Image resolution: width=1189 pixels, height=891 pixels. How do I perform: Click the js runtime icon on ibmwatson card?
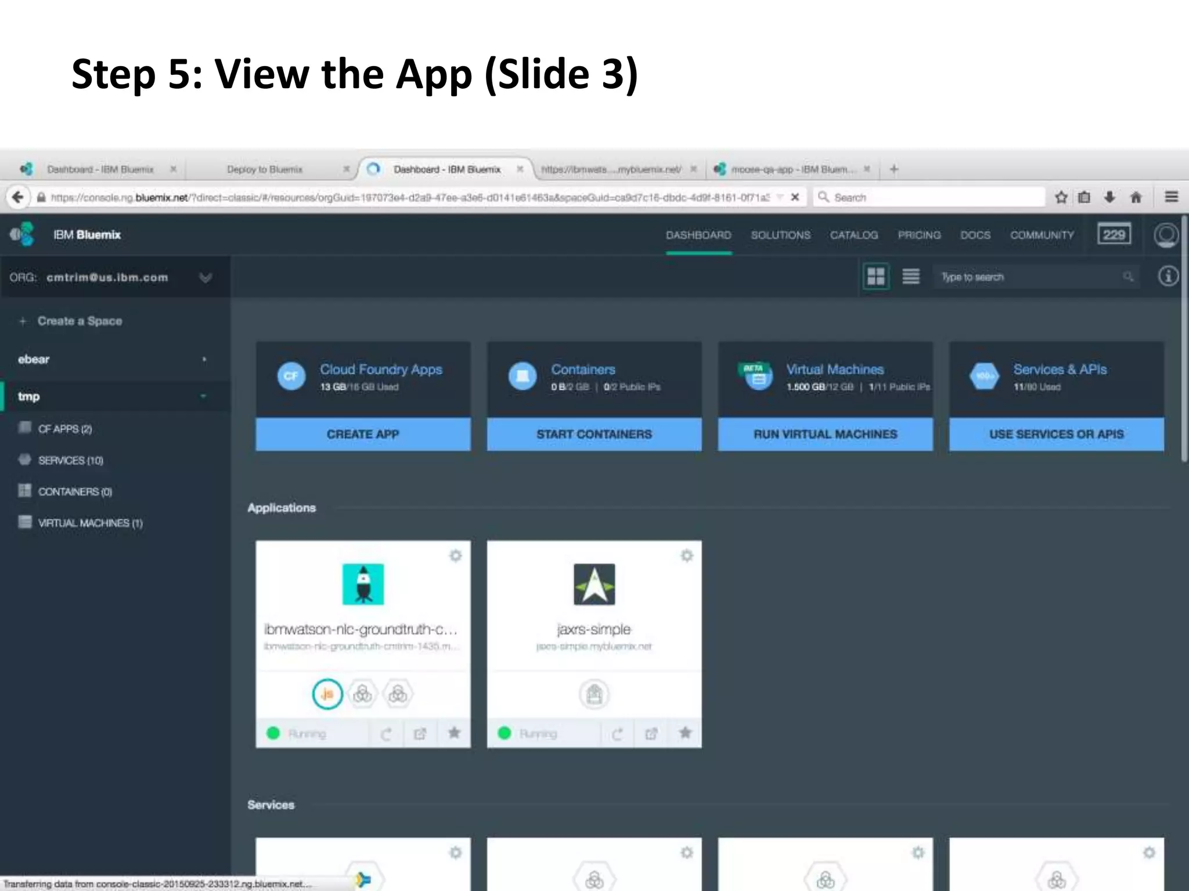(327, 694)
